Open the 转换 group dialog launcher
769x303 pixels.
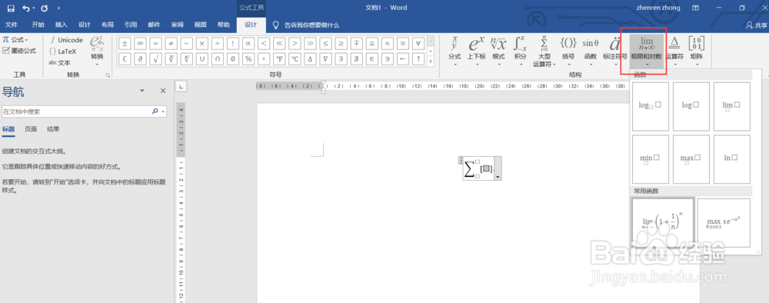[107, 75]
